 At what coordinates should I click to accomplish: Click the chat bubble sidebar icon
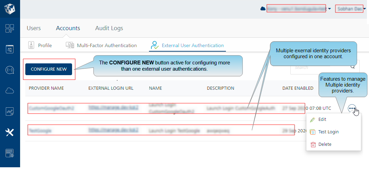[x=10, y=70]
